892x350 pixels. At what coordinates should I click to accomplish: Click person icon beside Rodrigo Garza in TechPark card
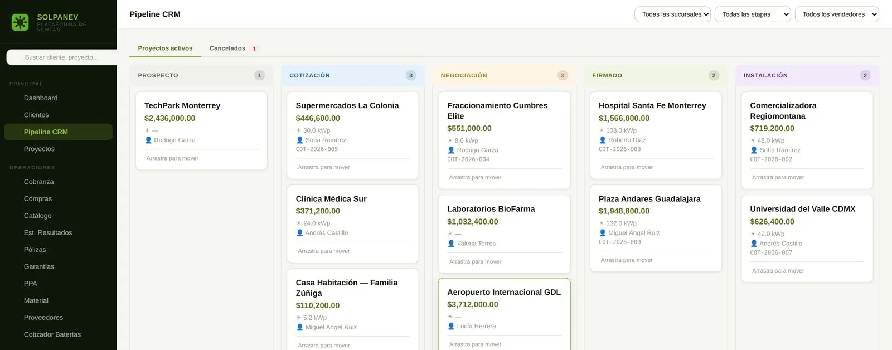[148, 140]
